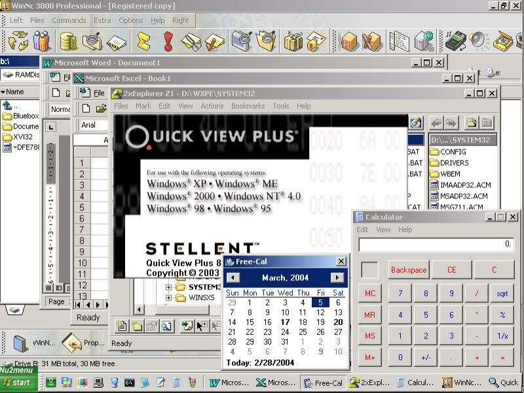
Task: Open the Commands menu in WinNc
Action: 69,20
